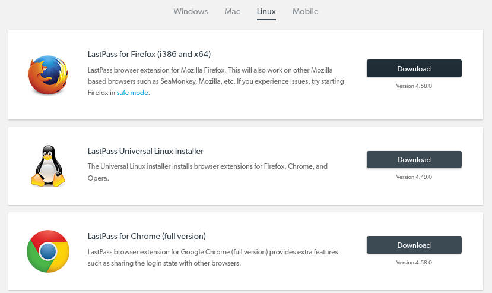The height and width of the screenshot is (293, 492).
Task: Click the Firefox logo icon
Action: [48, 75]
